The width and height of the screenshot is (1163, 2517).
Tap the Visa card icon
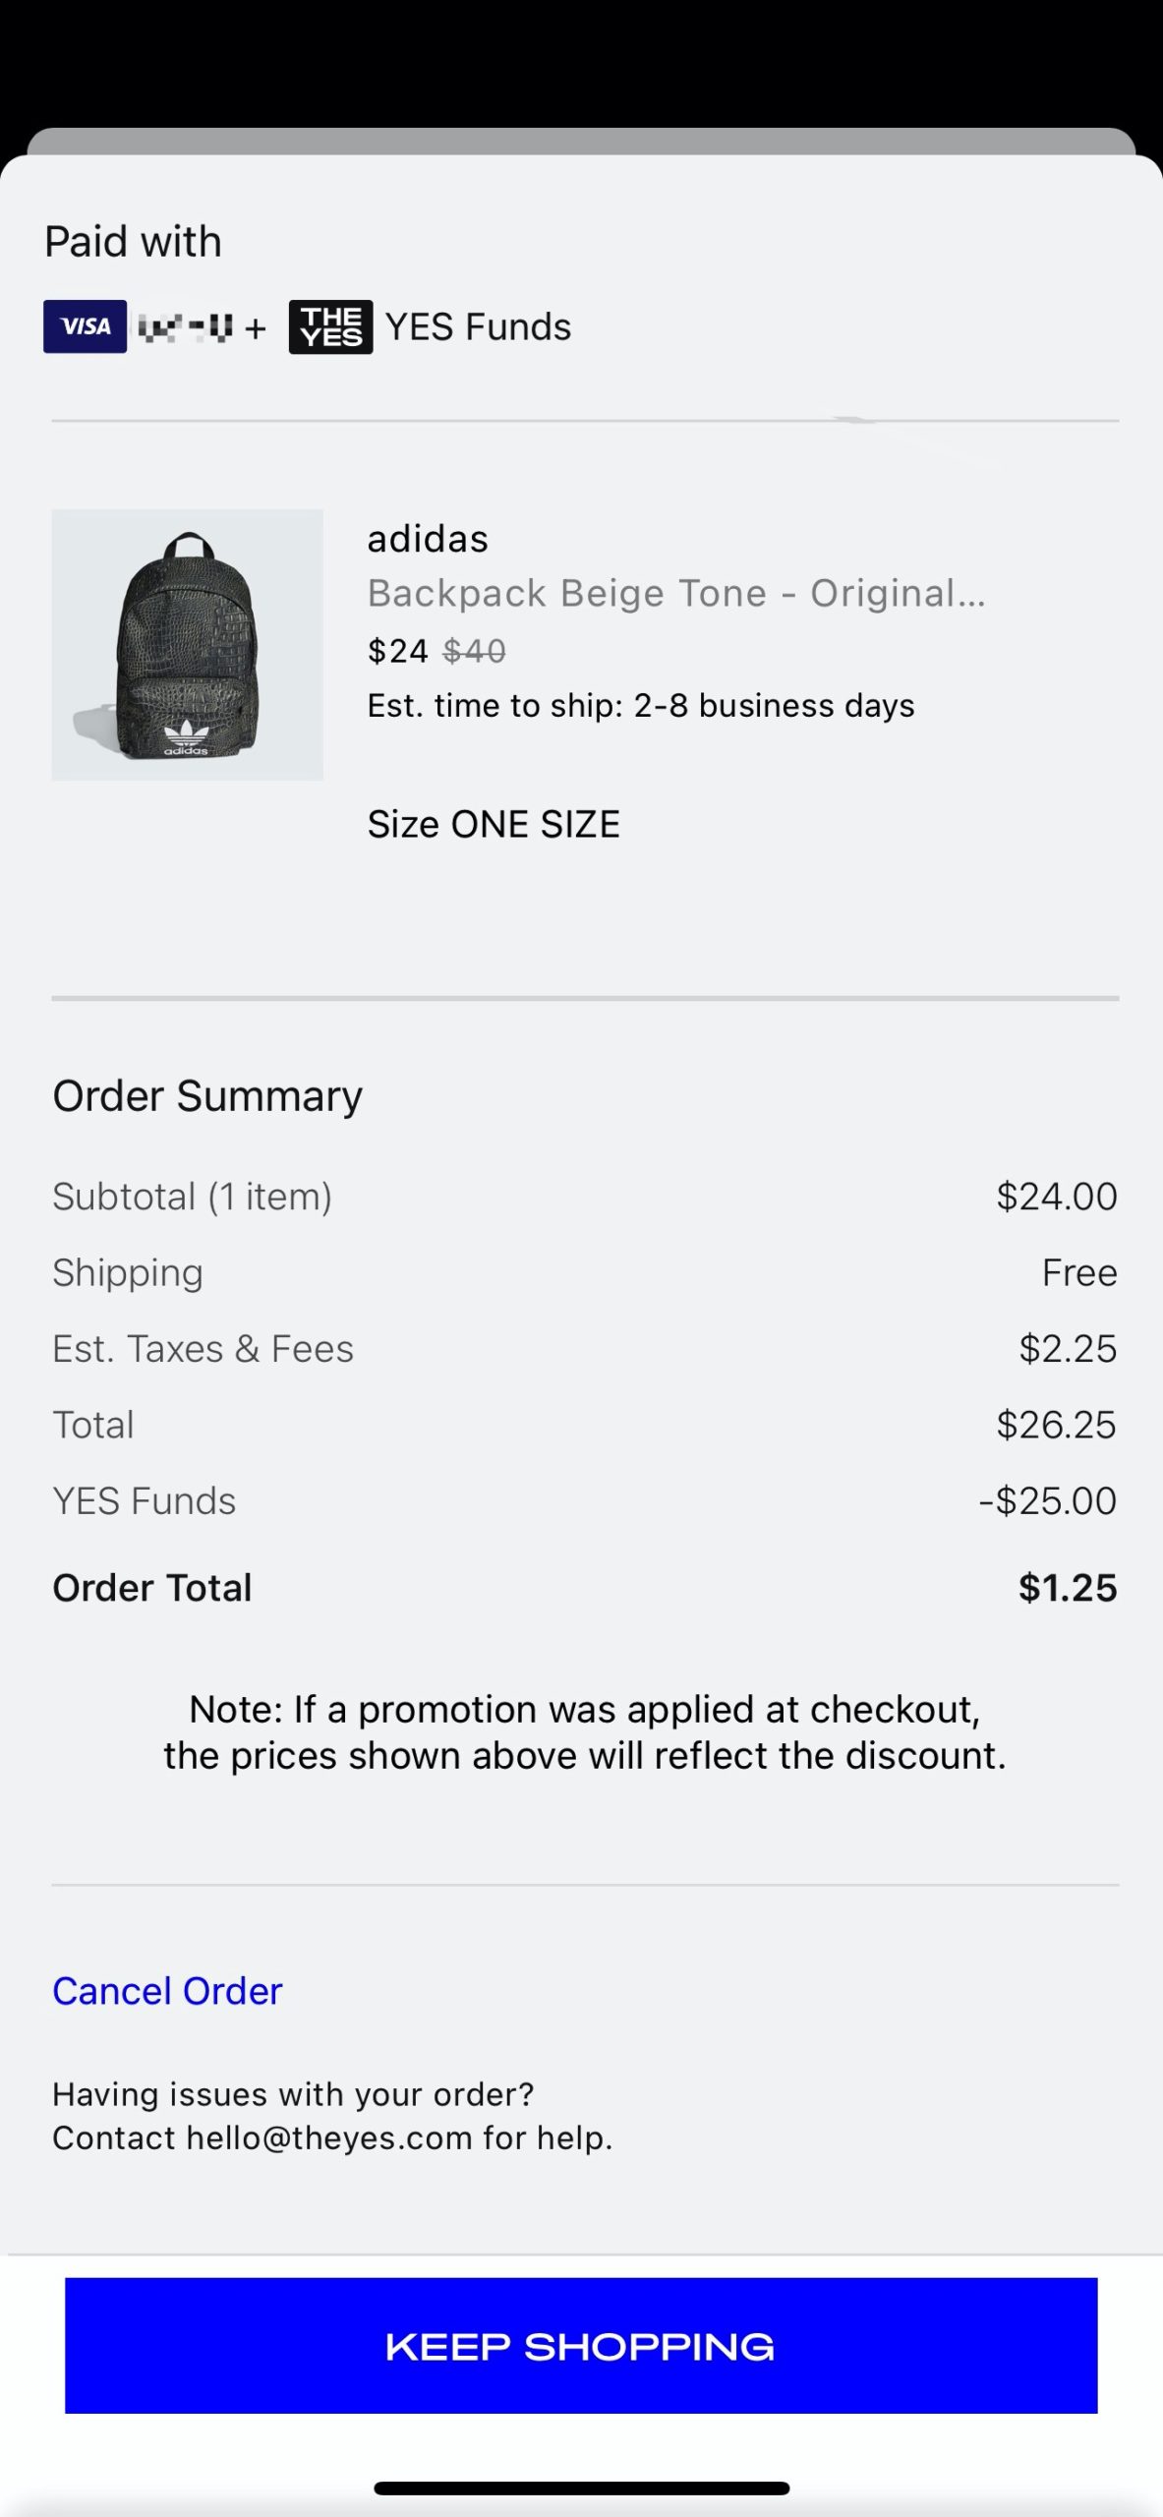point(85,326)
